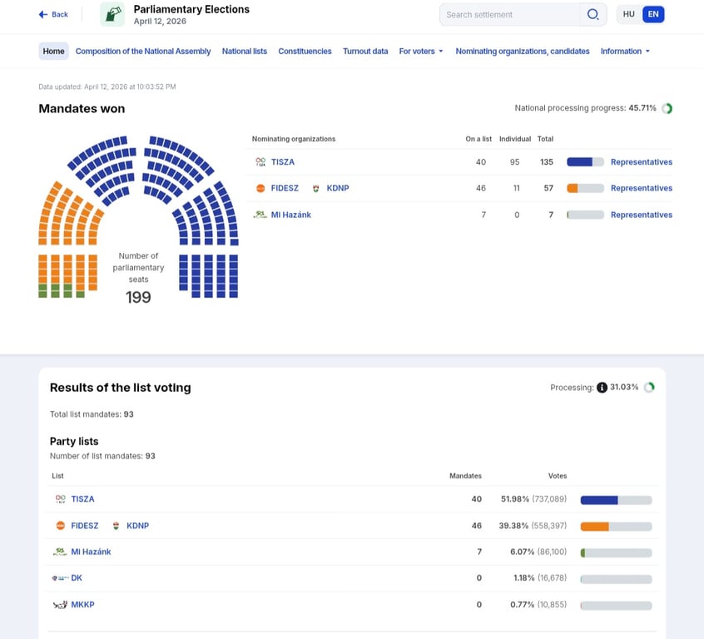Click the processing info icon

pos(602,388)
